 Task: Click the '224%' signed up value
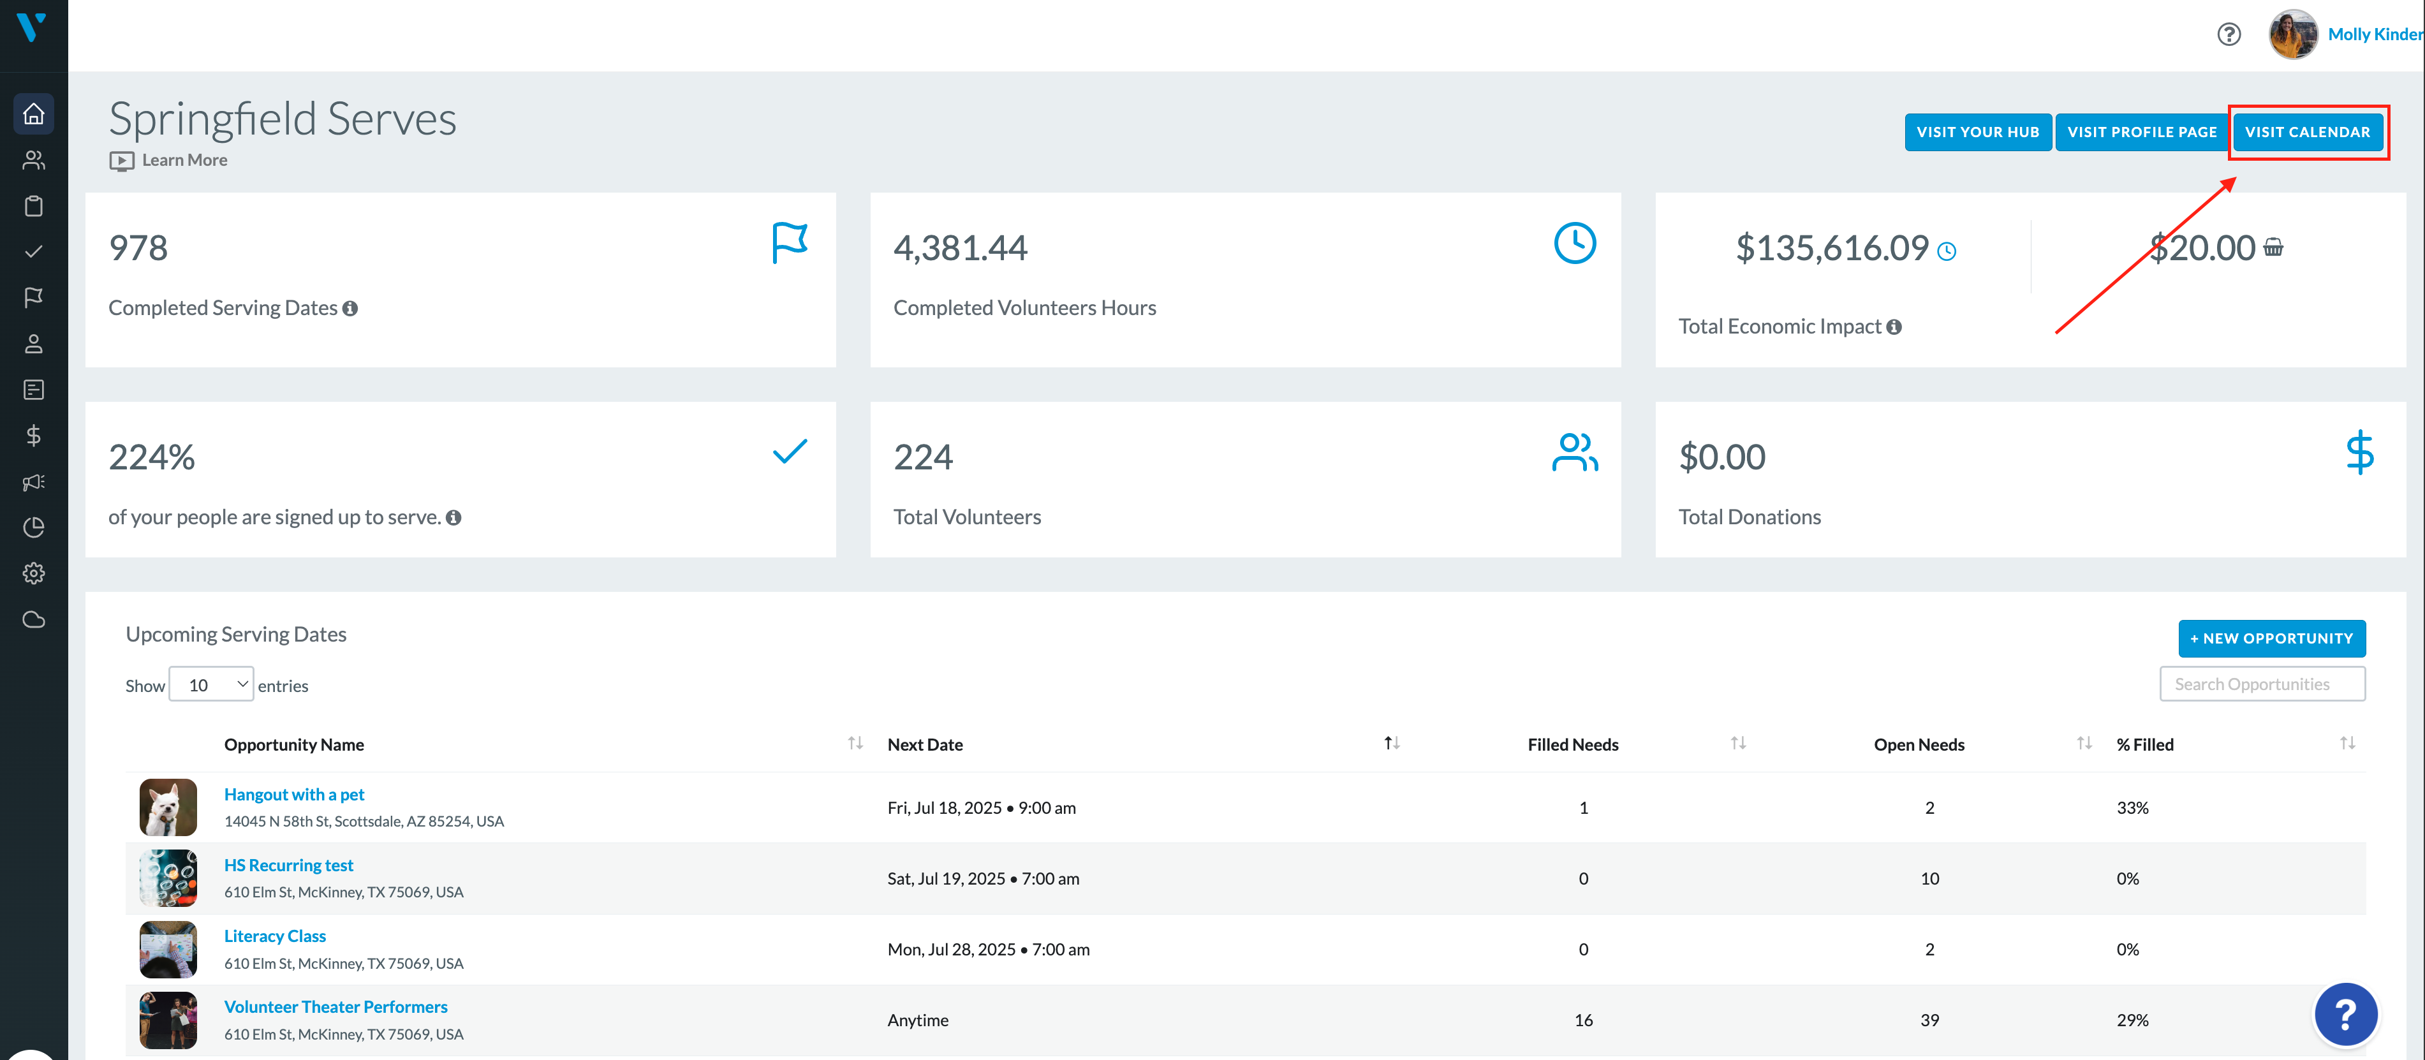[x=152, y=457]
